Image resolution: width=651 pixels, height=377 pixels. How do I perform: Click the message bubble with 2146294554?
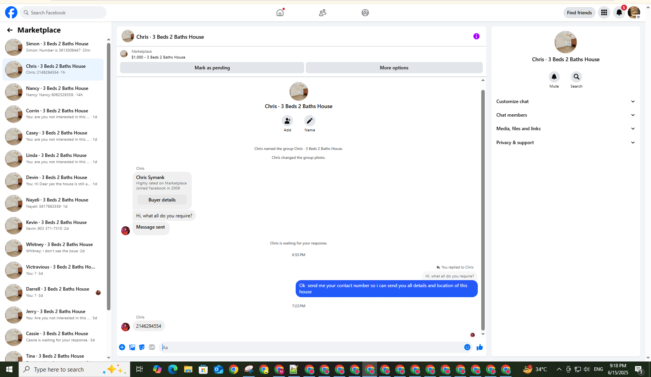coord(149,326)
